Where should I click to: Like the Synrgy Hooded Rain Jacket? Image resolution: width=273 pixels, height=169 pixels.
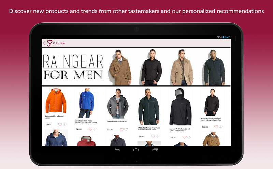click(x=121, y=130)
